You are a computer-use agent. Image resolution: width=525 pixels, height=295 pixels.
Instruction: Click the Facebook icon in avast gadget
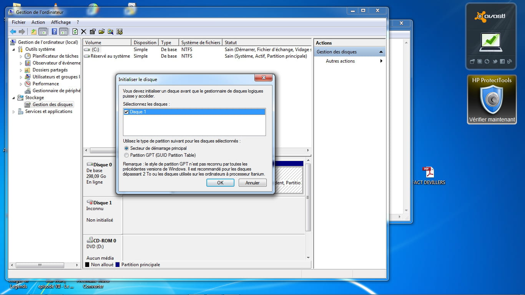(502, 61)
